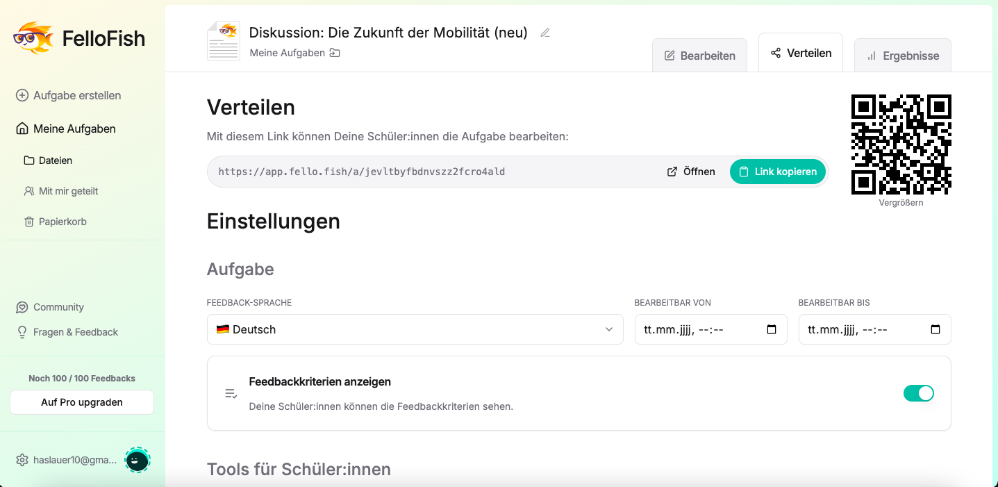
Task: Click the Community speech bubble icon
Action: click(22, 306)
